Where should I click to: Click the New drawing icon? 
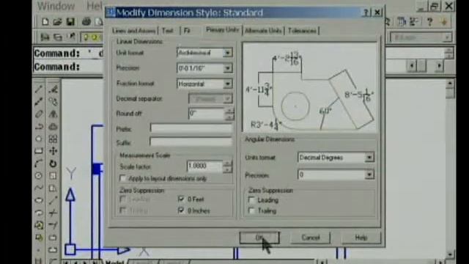tap(45, 22)
